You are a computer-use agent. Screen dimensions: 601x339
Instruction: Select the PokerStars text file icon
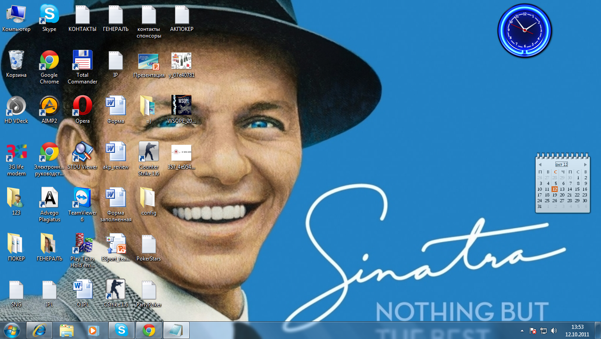pos(148,244)
